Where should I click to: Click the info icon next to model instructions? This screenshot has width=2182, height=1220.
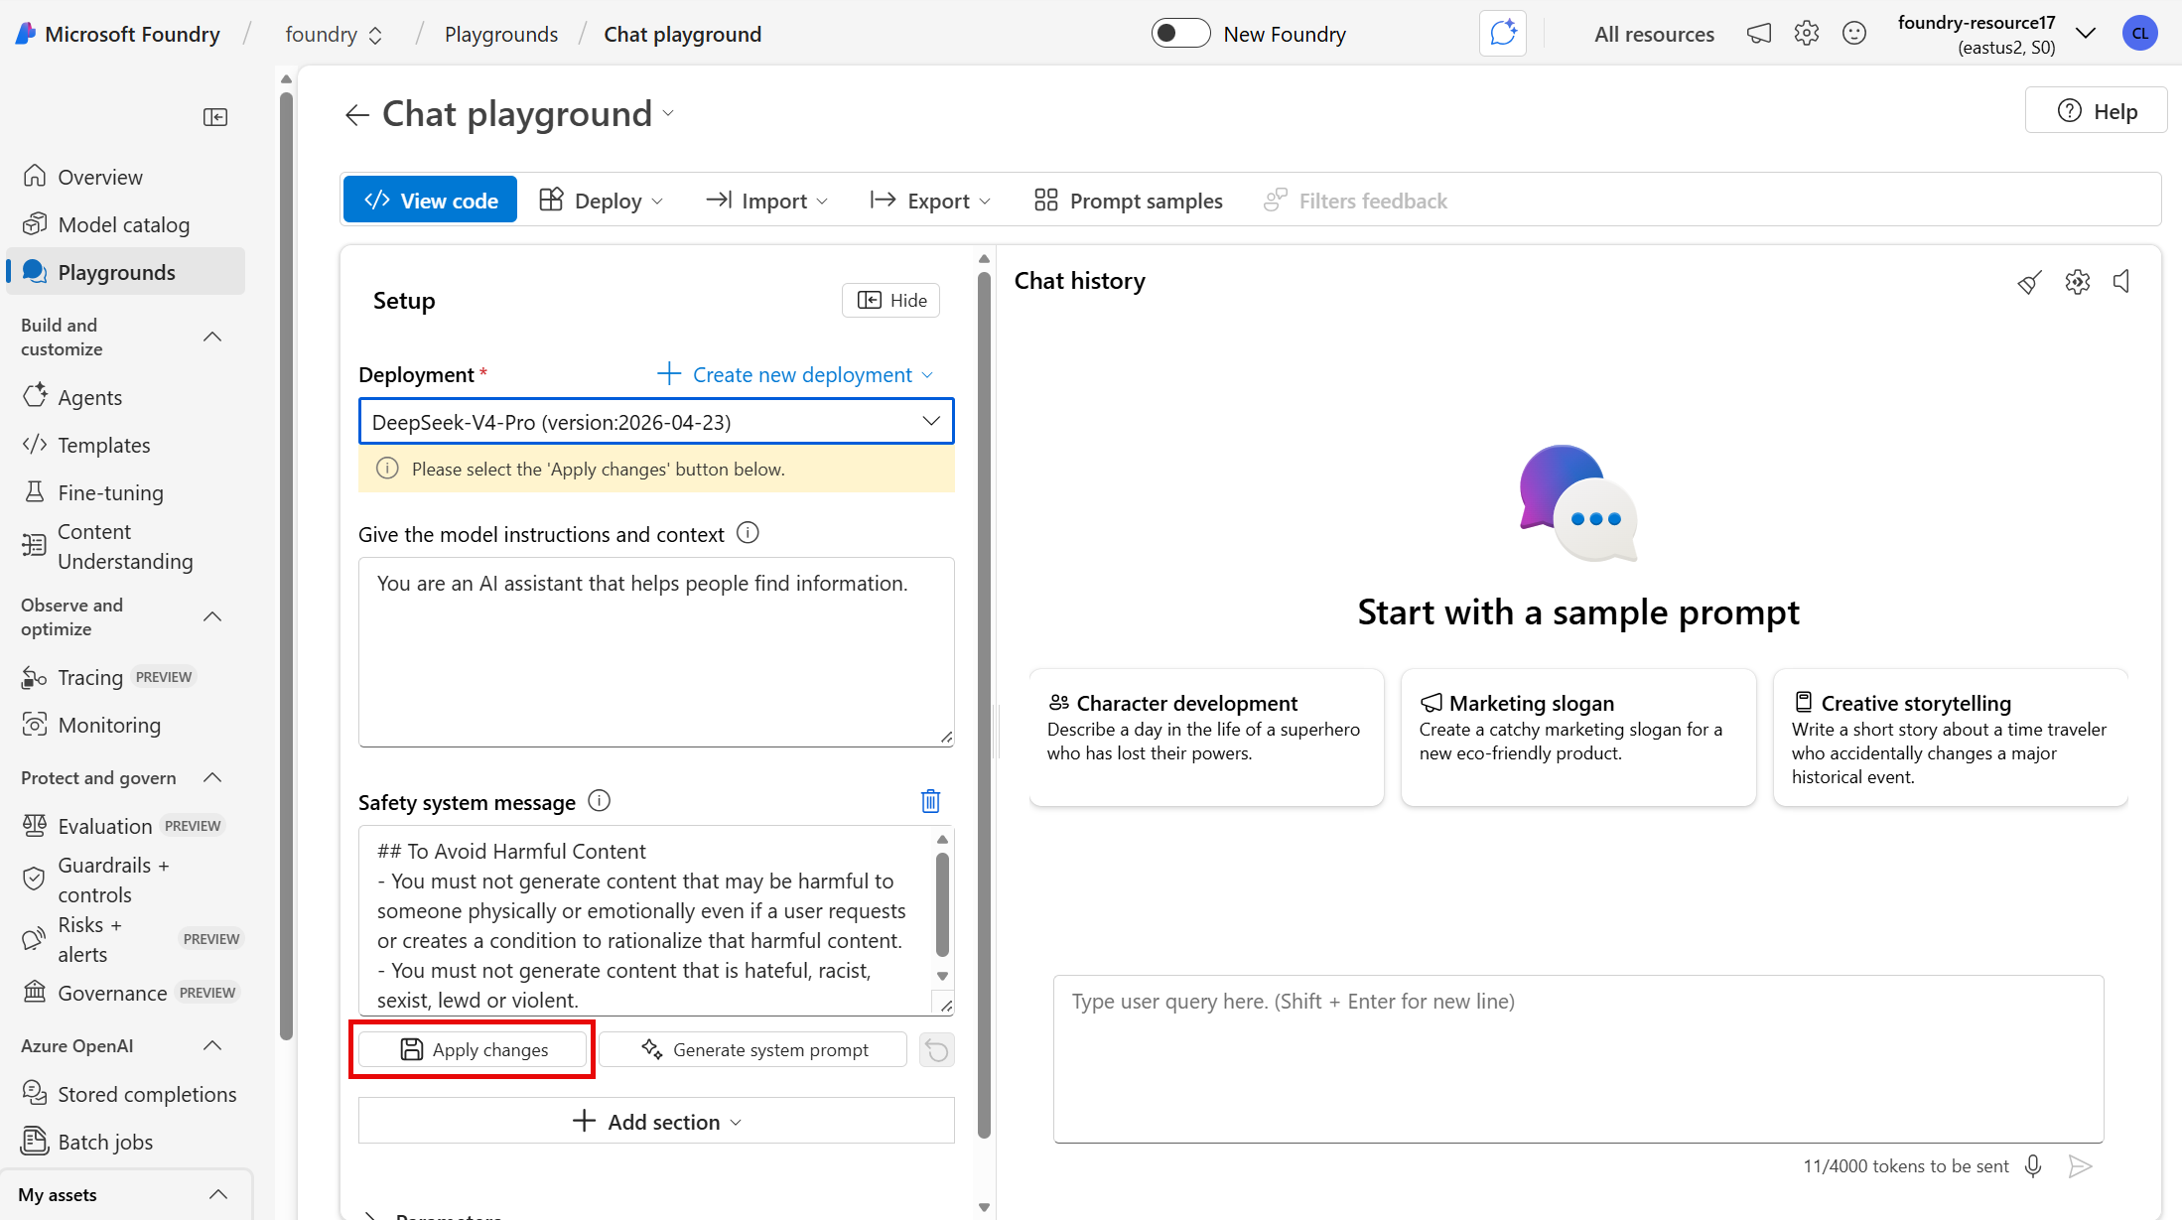click(x=749, y=533)
